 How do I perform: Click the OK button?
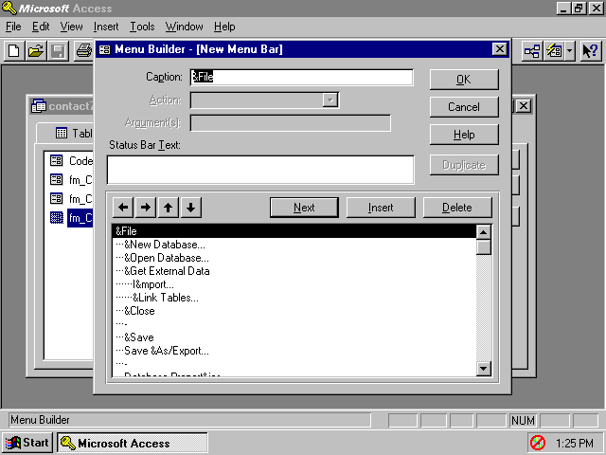tap(464, 80)
